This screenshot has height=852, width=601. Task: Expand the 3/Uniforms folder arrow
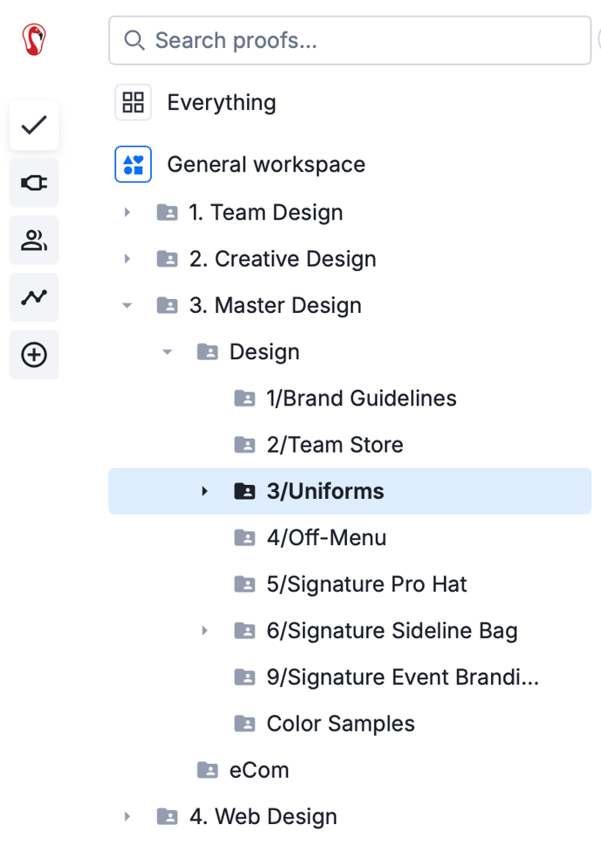(x=204, y=491)
